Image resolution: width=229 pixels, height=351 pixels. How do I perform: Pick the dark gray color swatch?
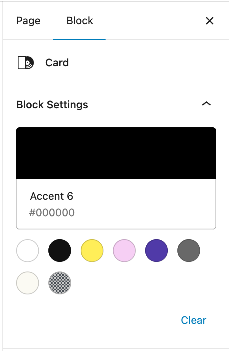point(189,250)
